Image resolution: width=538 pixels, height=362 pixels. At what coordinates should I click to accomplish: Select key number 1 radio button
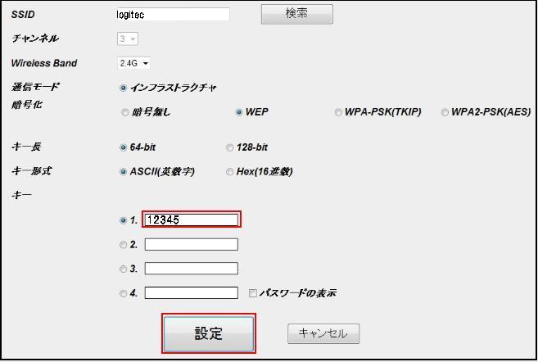coord(123,220)
